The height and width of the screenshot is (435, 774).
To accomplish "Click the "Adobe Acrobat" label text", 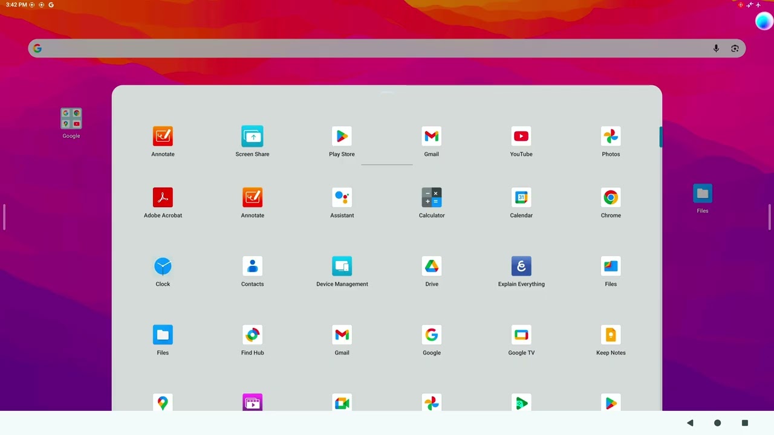I will pos(163,215).
